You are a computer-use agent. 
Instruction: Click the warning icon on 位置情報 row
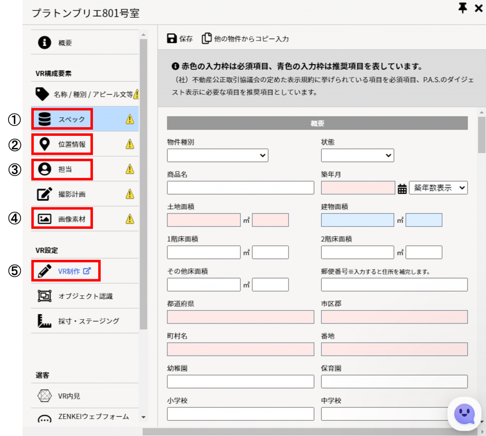130,144
